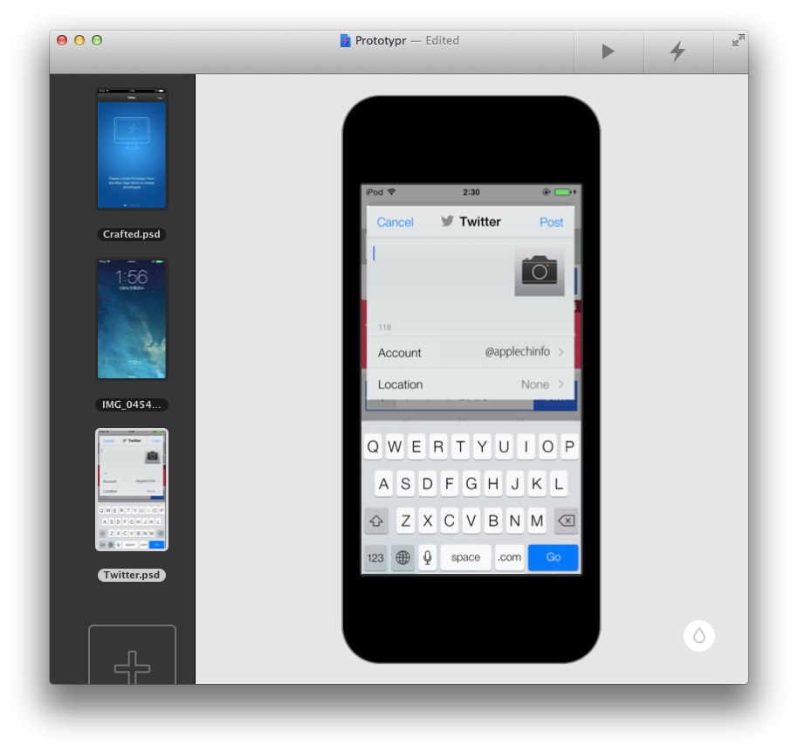Select the IMG_0454 lock screen thumbnail
Viewport: 798px width, 753px height.
click(132, 319)
